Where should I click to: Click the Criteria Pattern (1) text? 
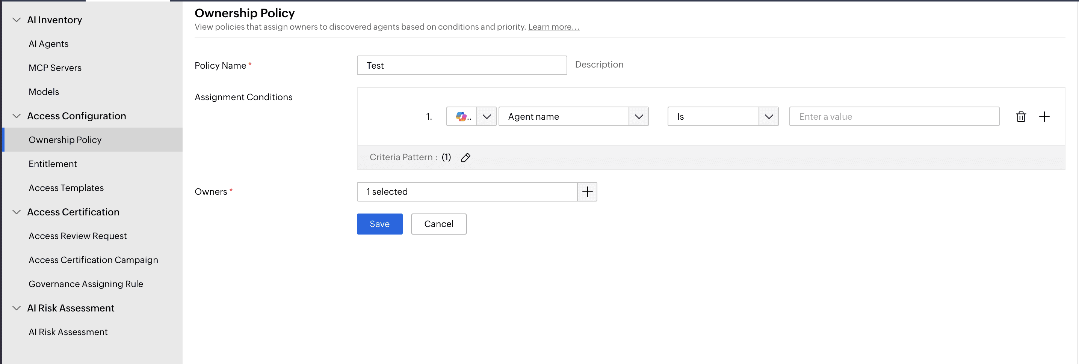pyautogui.click(x=410, y=157)
